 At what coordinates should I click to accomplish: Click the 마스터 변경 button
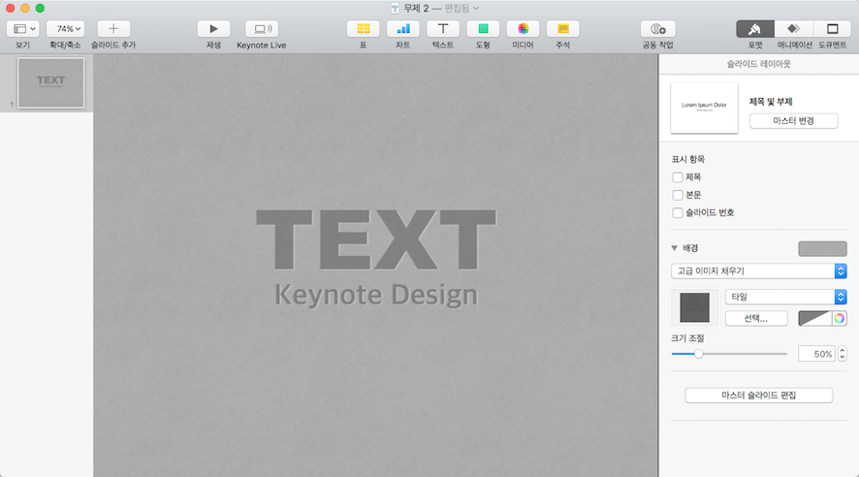click(x=793, y=121)
